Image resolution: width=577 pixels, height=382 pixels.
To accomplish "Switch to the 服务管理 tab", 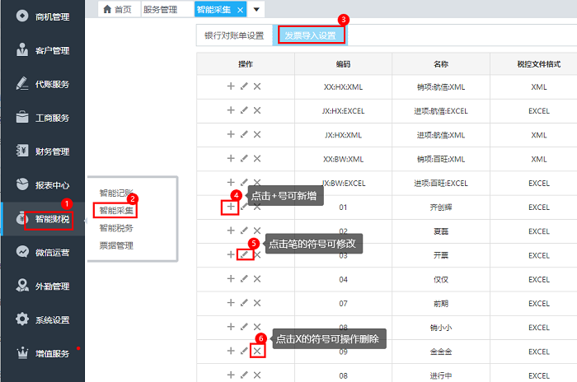I will (x=160, y=10).
